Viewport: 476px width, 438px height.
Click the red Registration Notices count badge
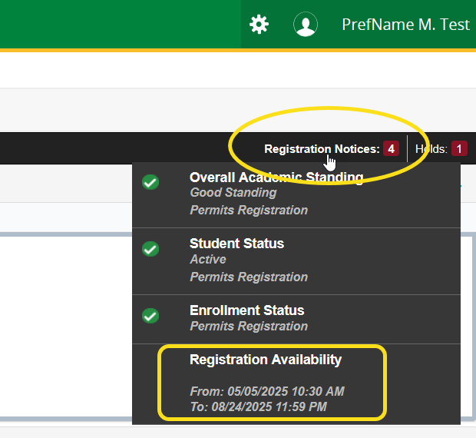click(391, 149)
